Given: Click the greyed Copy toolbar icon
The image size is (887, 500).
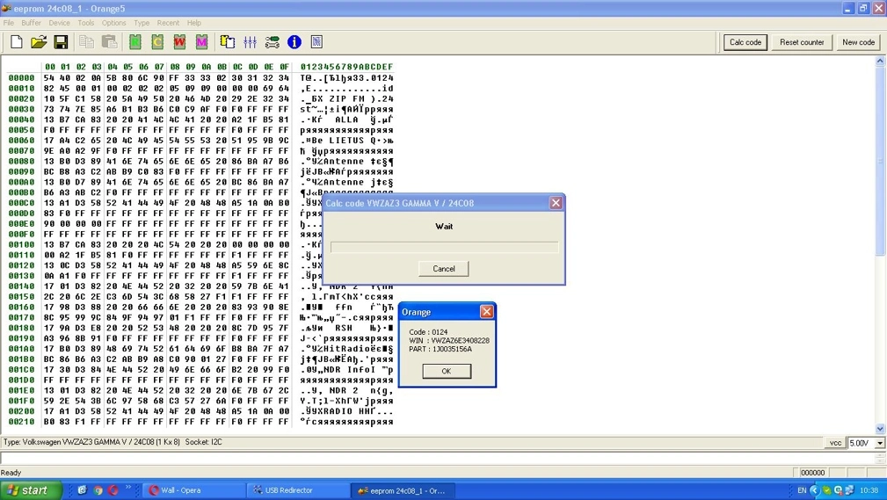Looking at the screenshot, I should pyautogui.click(x=86, y=42).
